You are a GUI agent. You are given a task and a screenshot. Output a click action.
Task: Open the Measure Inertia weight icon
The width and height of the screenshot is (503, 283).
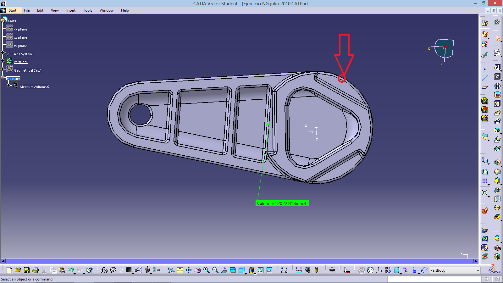coord(316,270)
